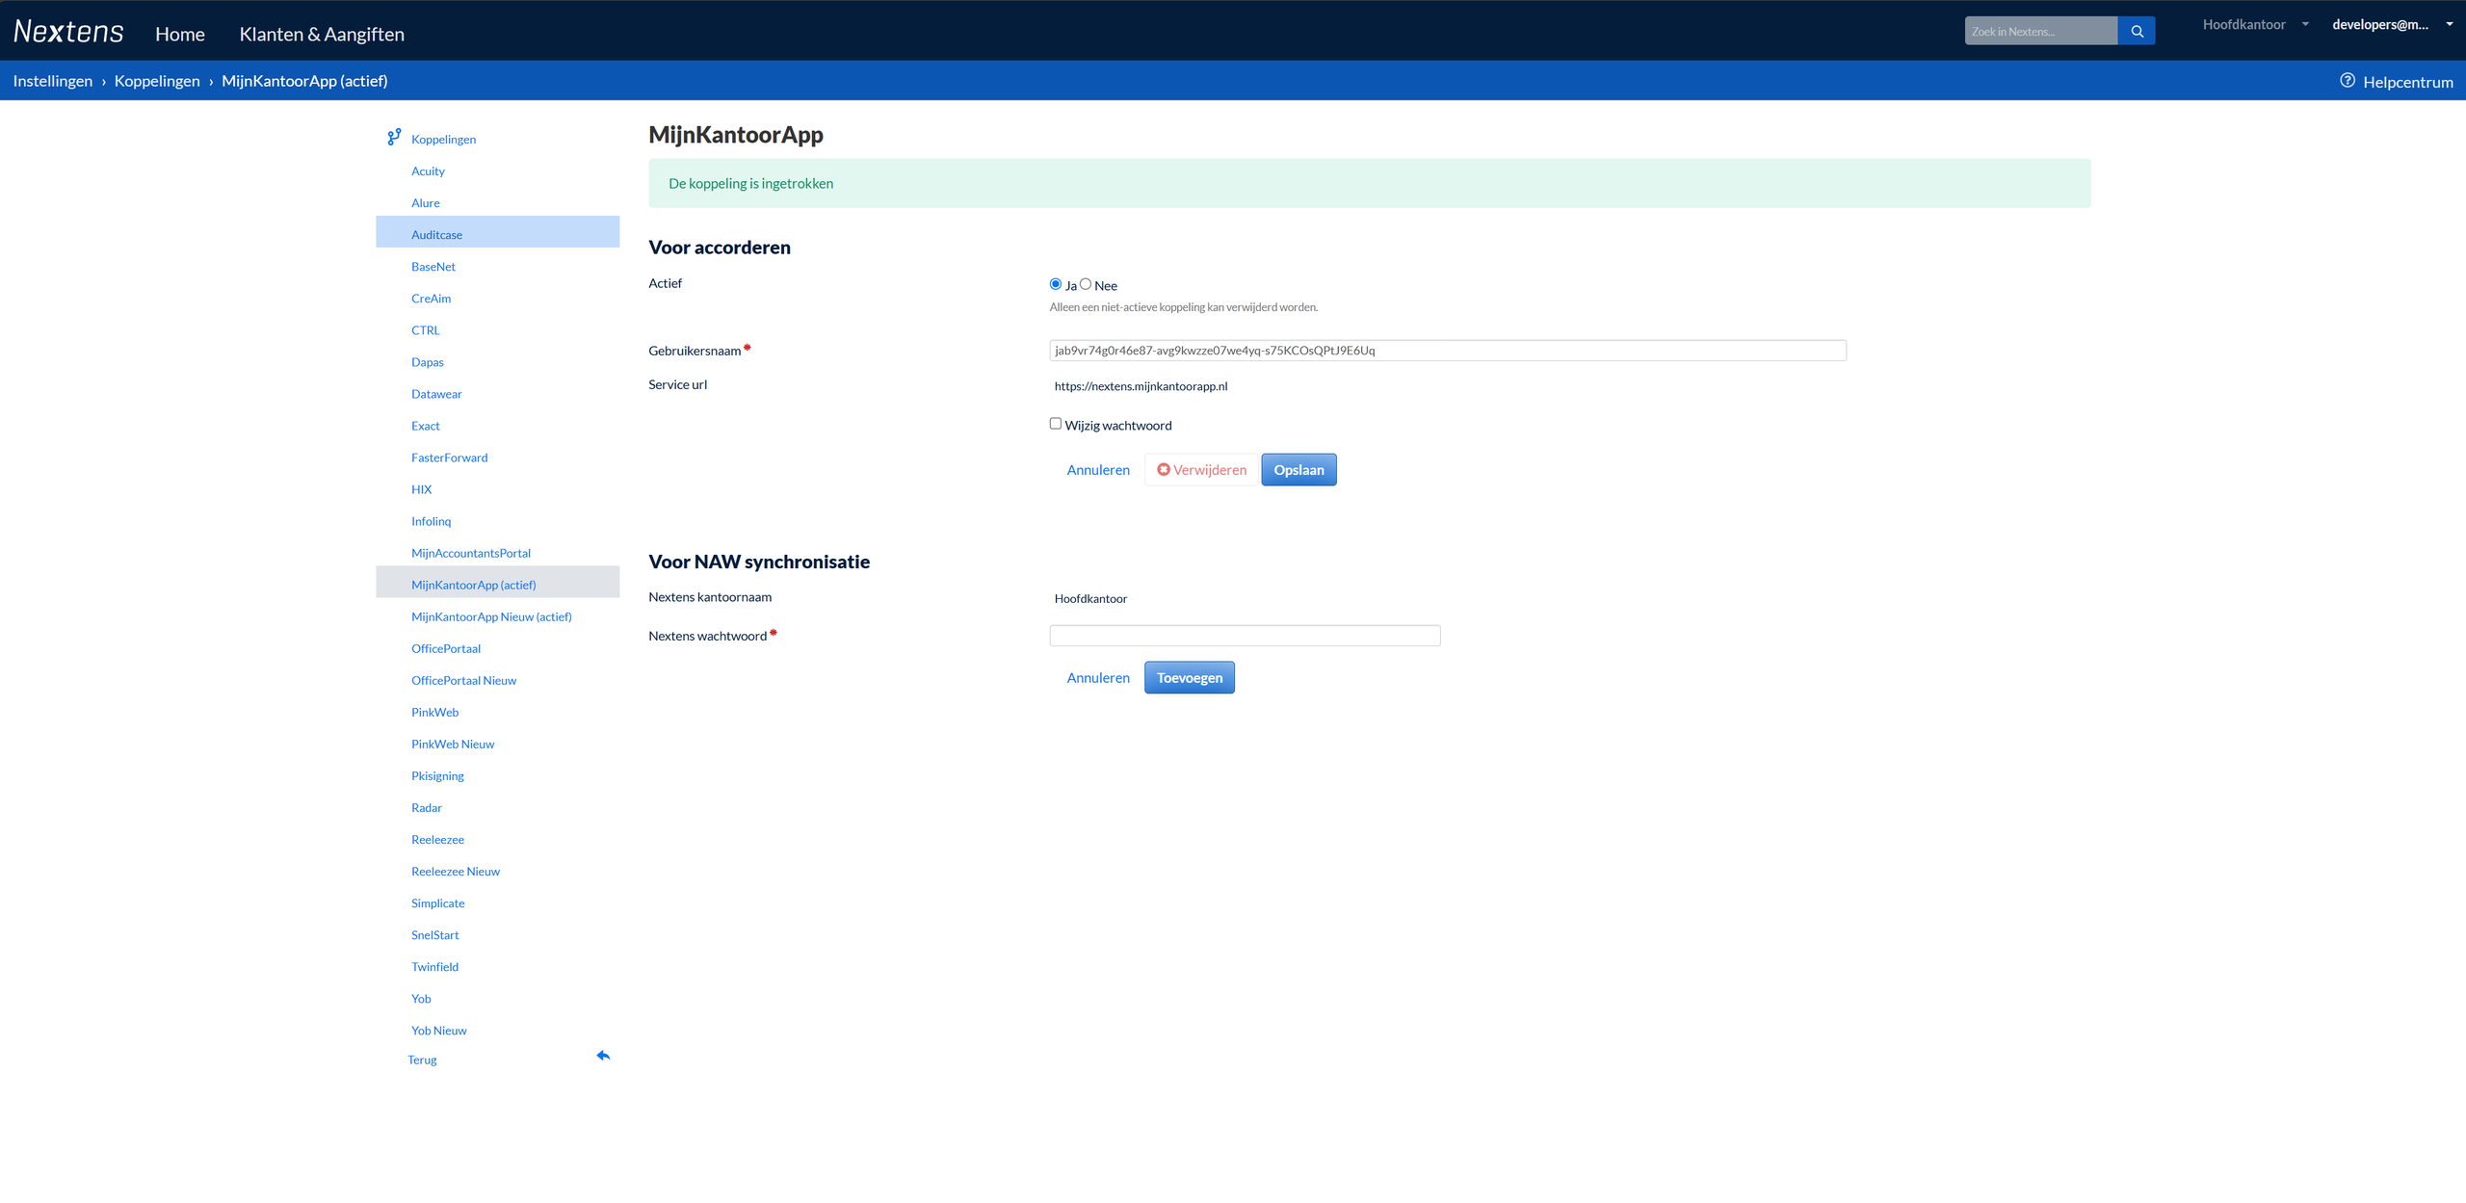
Task: Focus the Gebruikersnaam input field
Action: [x=1448, y=351]
